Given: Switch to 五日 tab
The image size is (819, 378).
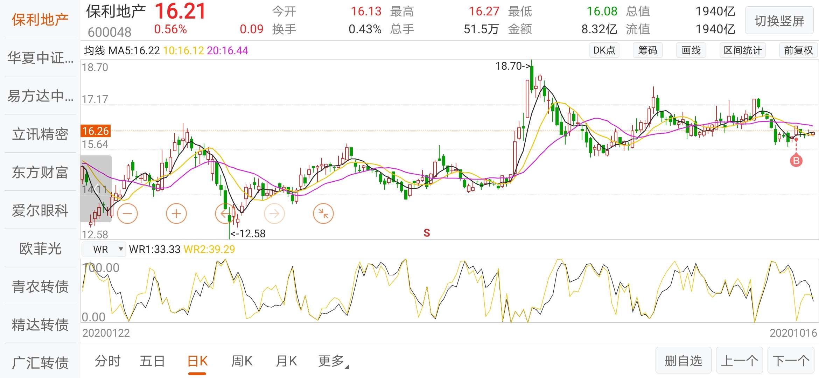Looking at the screenshot, I should (152, 361).
